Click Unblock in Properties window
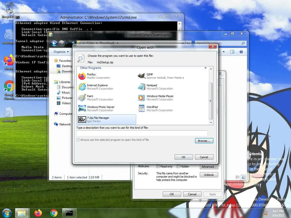The width and height of the screenshot is (291, 218). coord(209,175)
